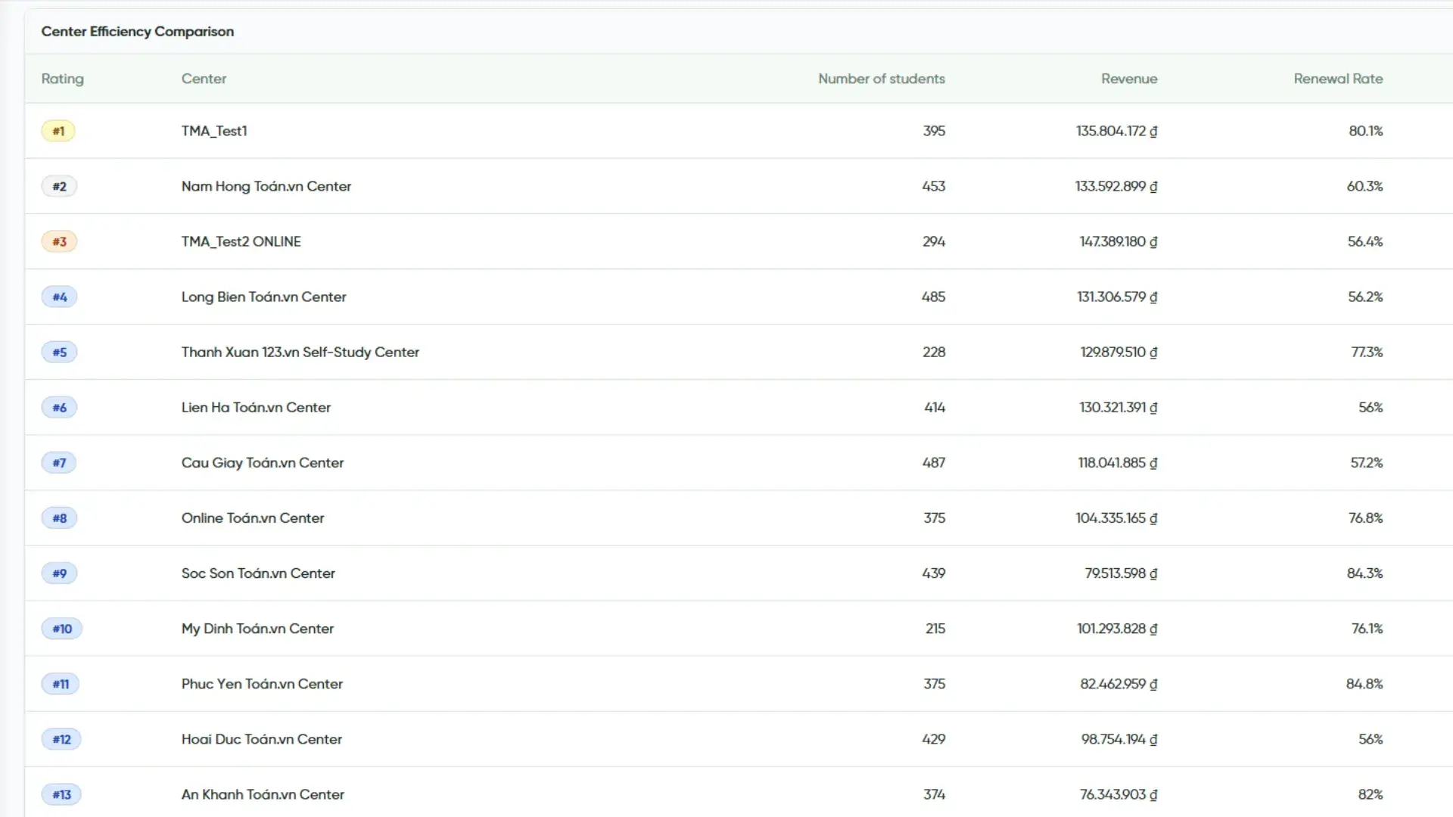
Task: Click revenue 129.879.510 ₫ cell
Action: (1119, 352)
